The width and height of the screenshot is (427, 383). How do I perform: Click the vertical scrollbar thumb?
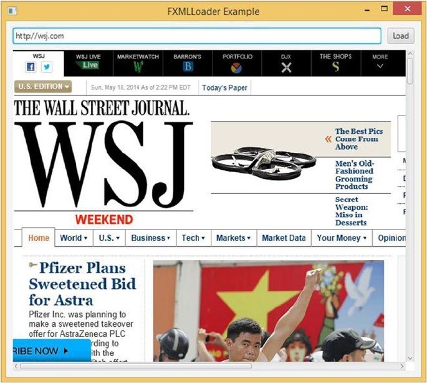tap(410, 71)
